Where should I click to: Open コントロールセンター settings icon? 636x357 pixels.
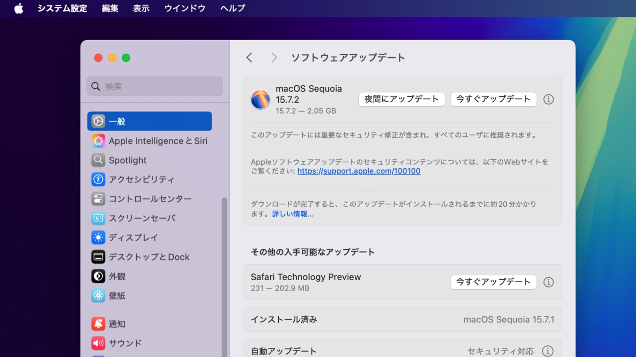pyautogui.click(x=98, y=199)
